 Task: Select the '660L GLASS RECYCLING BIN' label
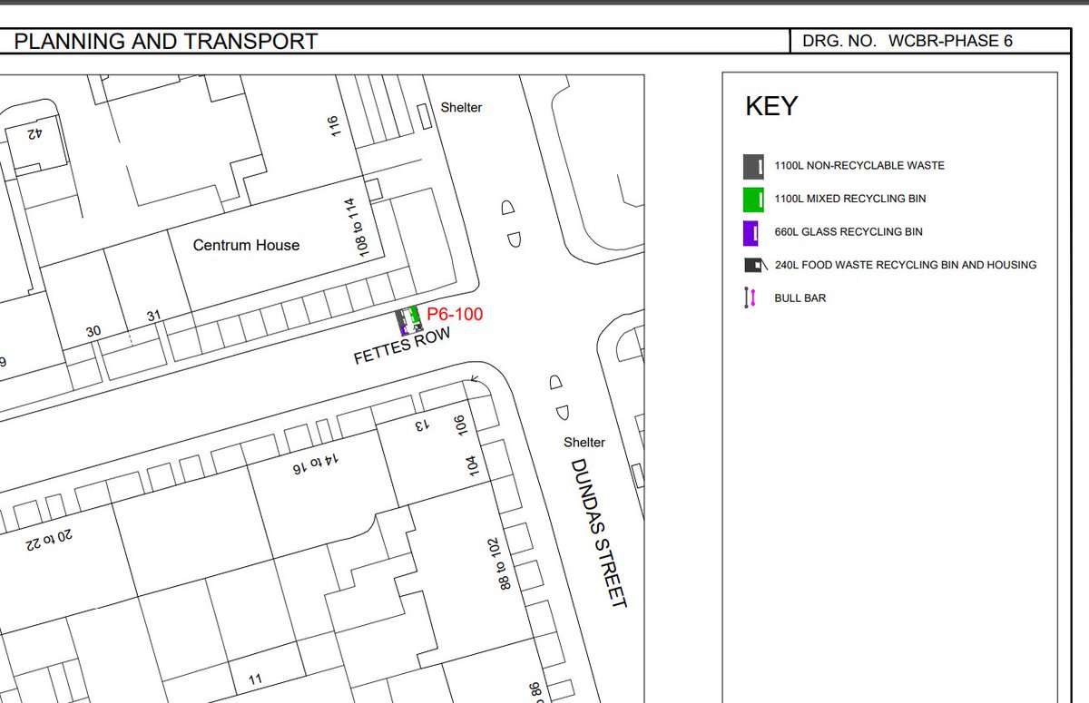(849, 232)
